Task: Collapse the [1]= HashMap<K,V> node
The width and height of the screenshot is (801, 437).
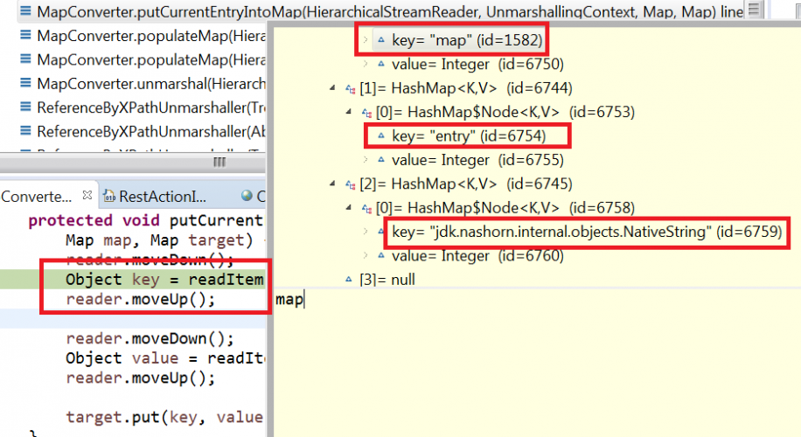Action: point(332,88)
